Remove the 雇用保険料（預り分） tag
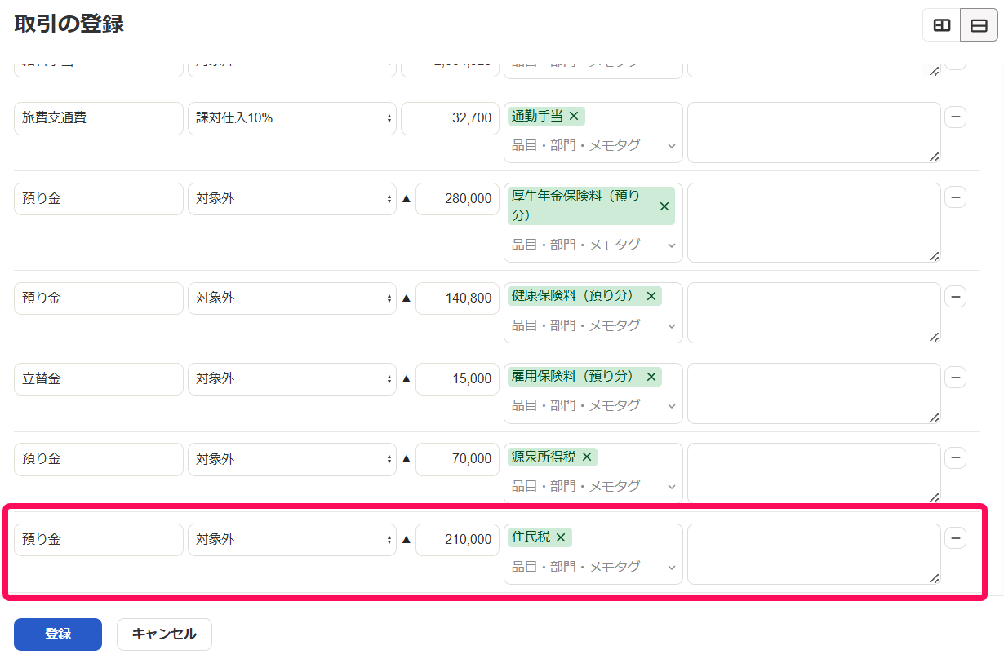The width and height of the screenshot is (1004, 663). click(651, 377)
